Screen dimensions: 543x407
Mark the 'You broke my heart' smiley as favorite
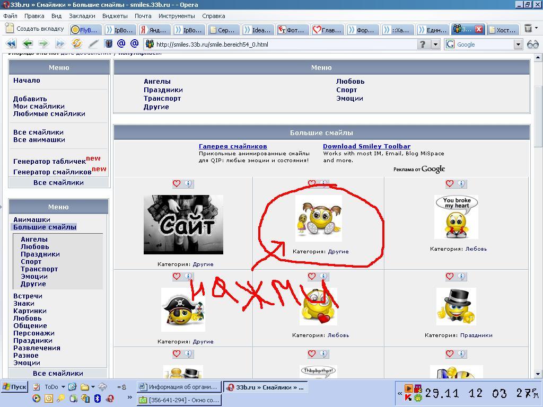pyautogui.click(x=450, y=183)
